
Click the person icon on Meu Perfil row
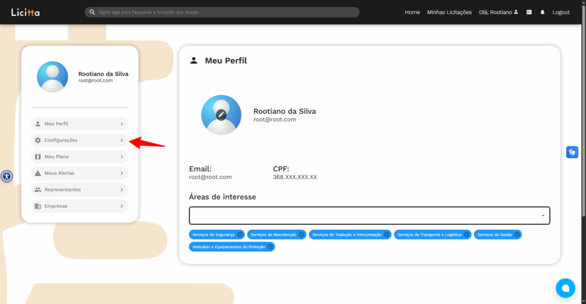click(38, 124)
